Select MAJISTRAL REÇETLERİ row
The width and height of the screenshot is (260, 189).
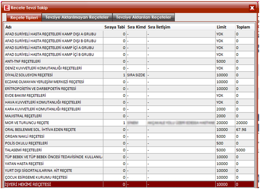pyautogui.click(x=129, y=116)
